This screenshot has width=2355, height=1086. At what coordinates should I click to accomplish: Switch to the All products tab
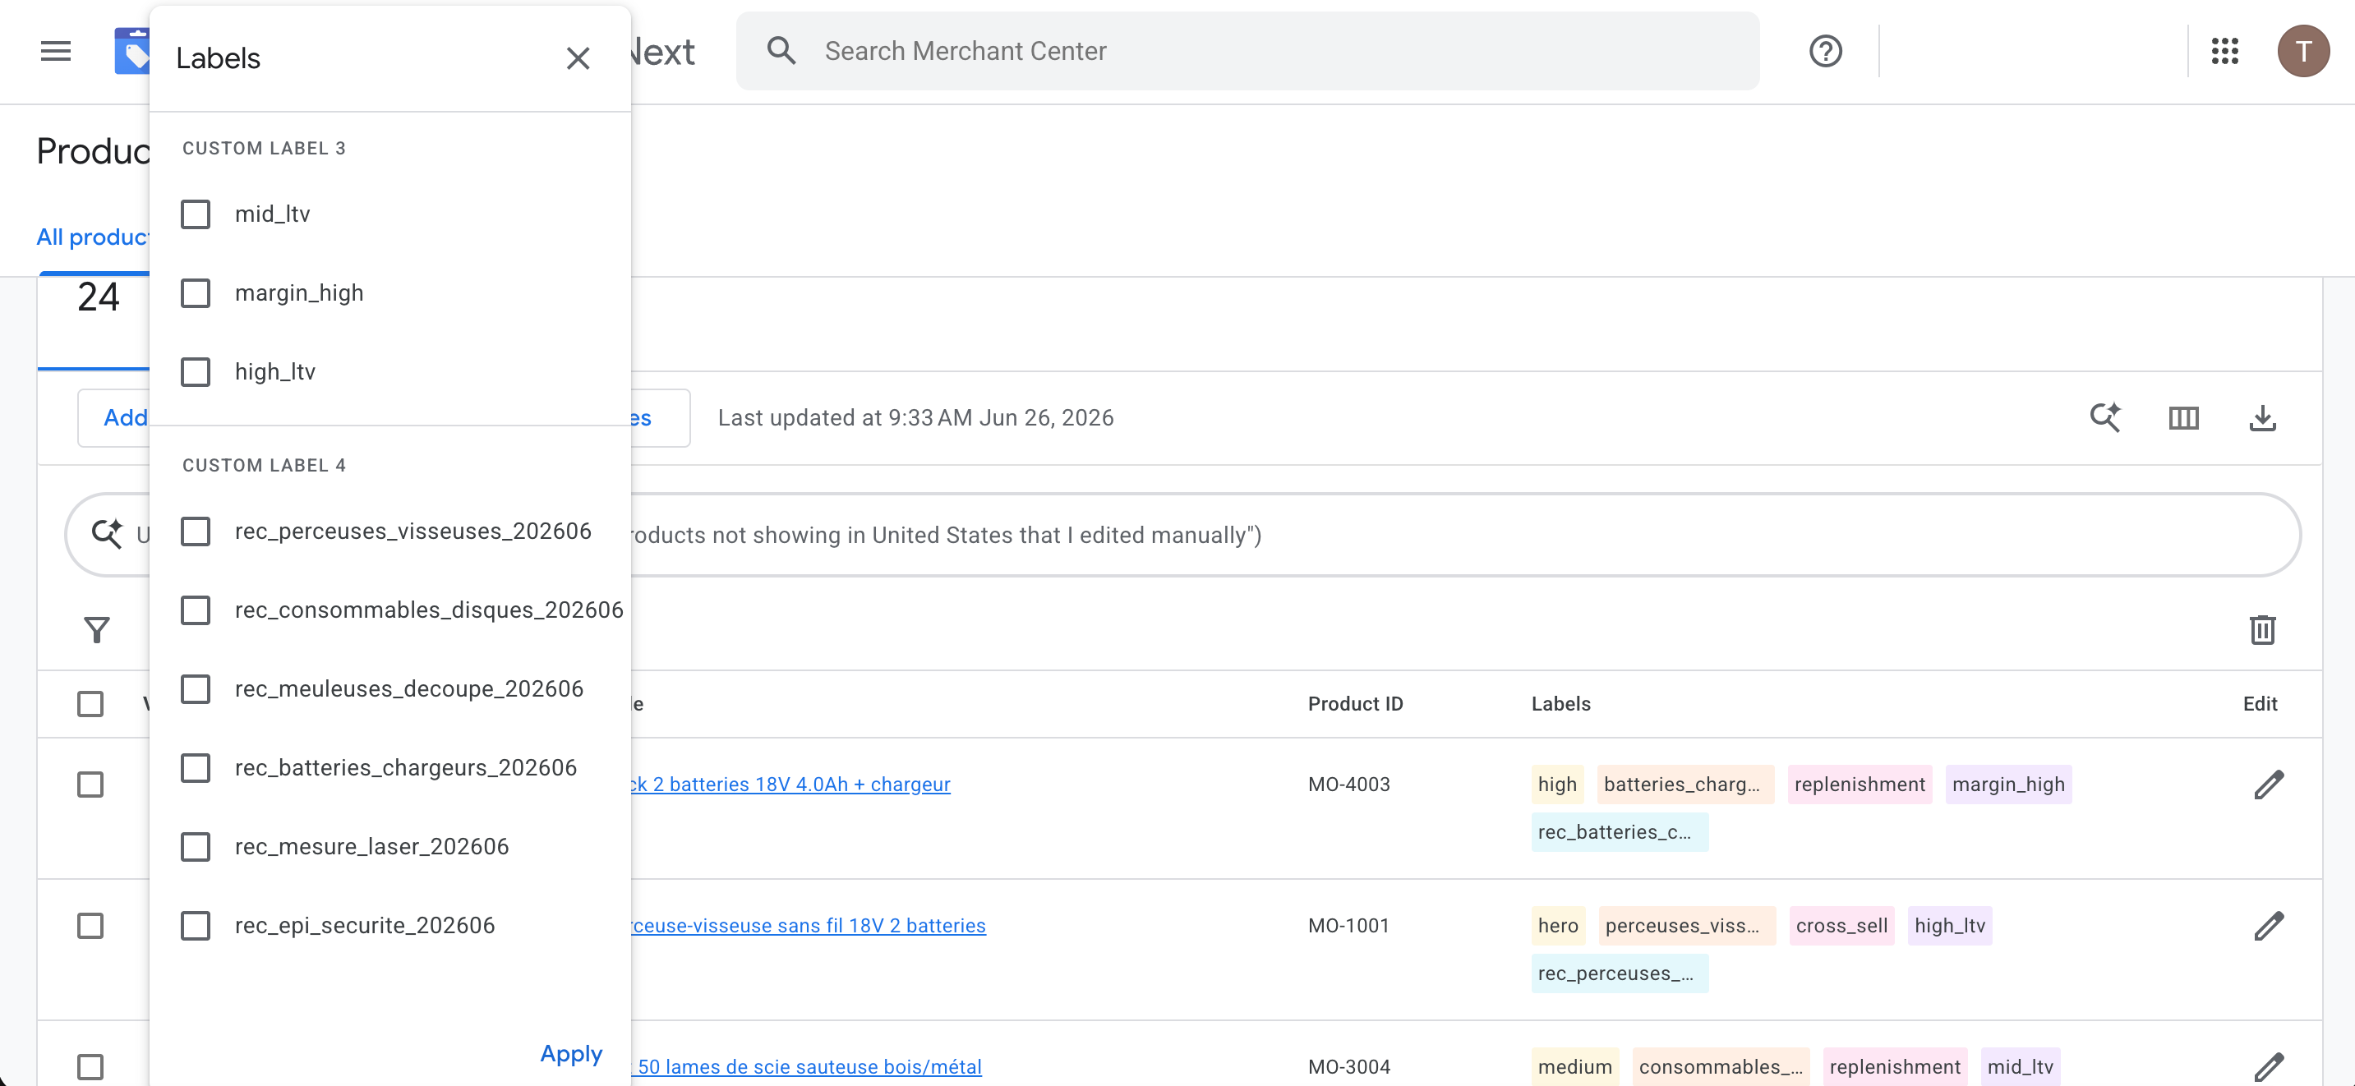pos(92,237)
